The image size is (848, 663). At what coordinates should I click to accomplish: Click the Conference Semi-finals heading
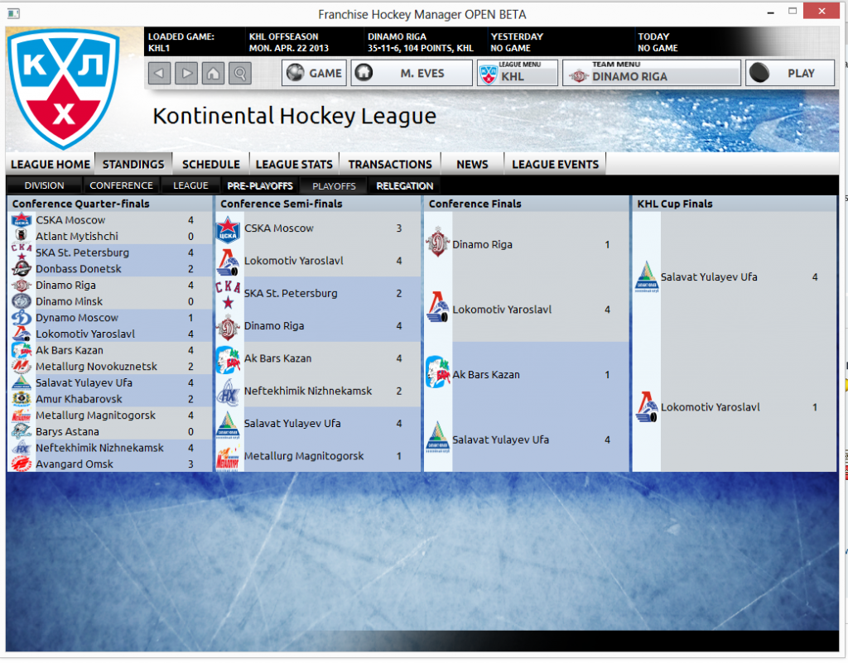click(282, 204)
